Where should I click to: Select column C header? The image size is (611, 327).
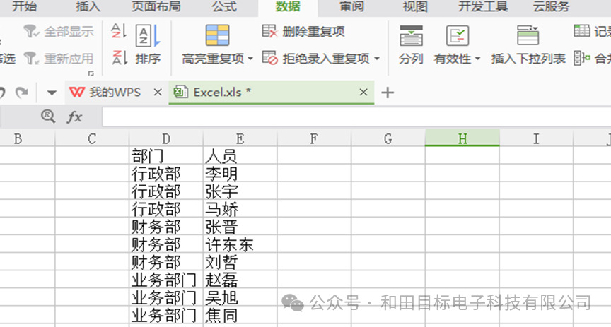[x=92, y=138]
